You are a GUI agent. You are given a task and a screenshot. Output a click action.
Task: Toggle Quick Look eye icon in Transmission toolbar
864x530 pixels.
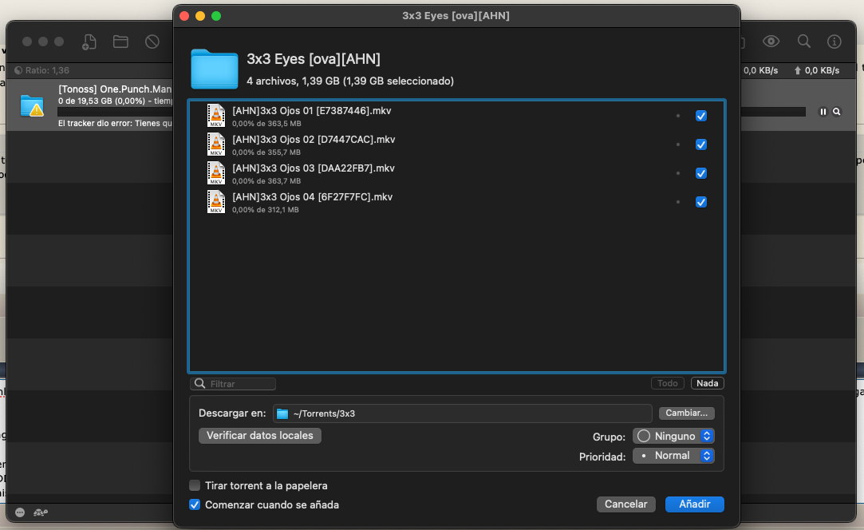click(771, 42)
